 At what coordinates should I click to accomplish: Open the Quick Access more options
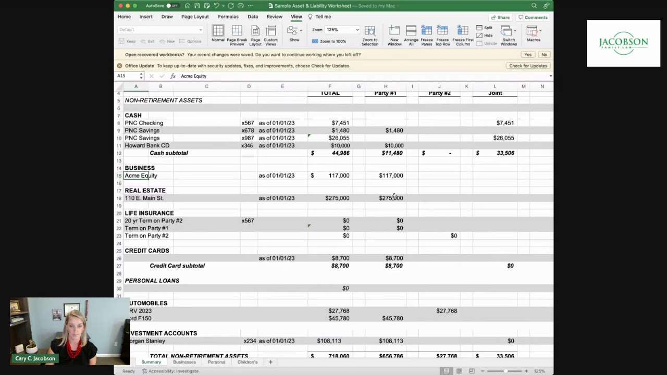coord(250,6)
